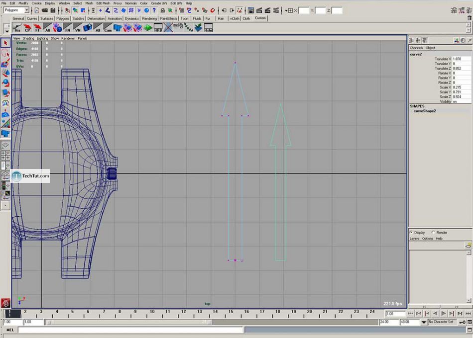Open the Normals menu

point(131,3)
